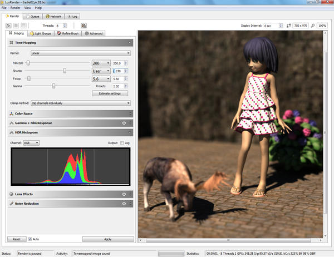Click the Lens Effects section icon
The width and height of the screenshot is (334, 257).
[12, 194]
